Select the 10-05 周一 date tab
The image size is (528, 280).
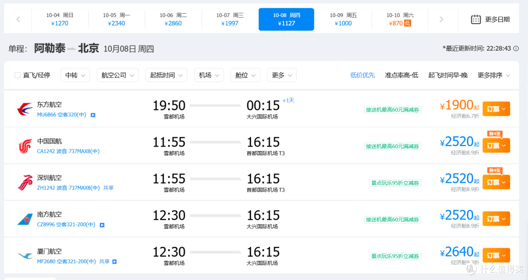[116, 20]
